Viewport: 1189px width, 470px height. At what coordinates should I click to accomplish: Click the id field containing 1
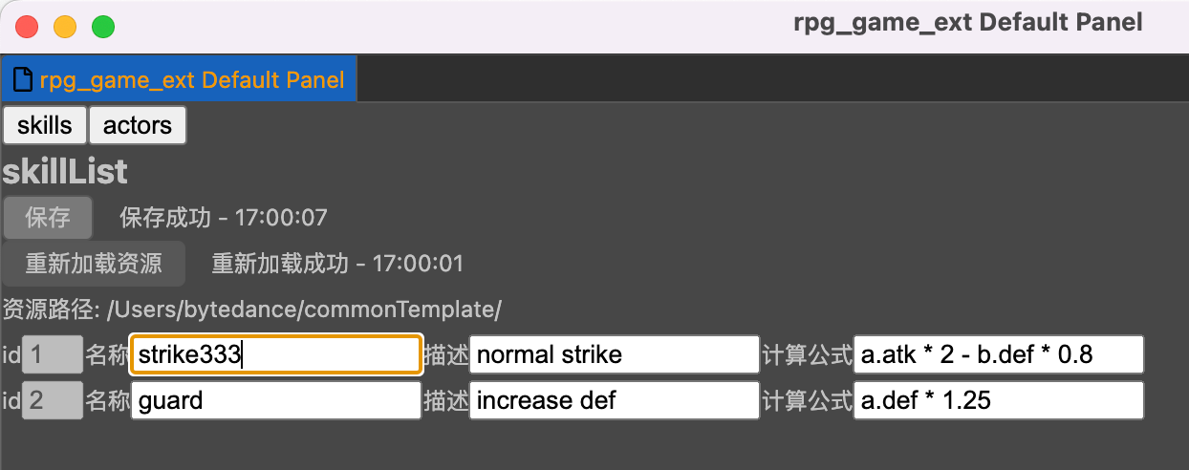pyautogui.click(x=52, y=355)
